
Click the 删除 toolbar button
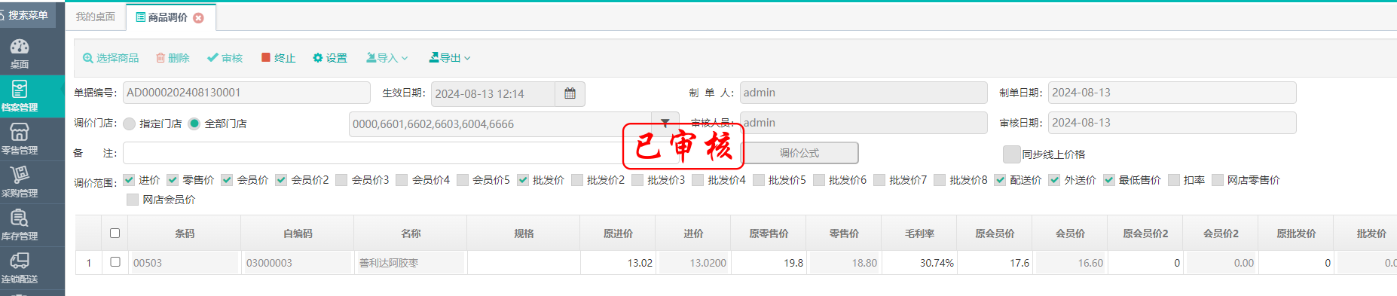point(173,58)
